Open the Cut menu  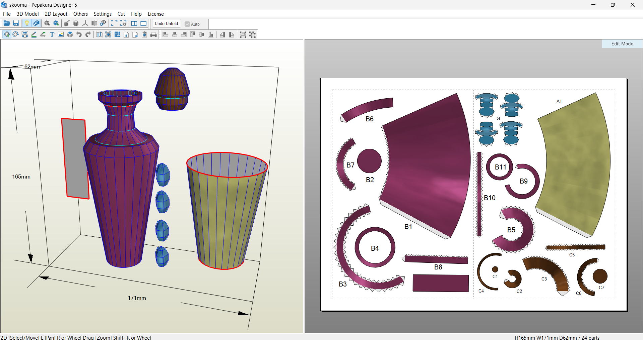(121, 14)
